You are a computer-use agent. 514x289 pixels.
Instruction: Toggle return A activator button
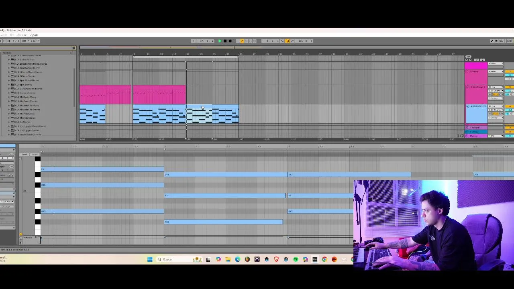tap(510, 128)
